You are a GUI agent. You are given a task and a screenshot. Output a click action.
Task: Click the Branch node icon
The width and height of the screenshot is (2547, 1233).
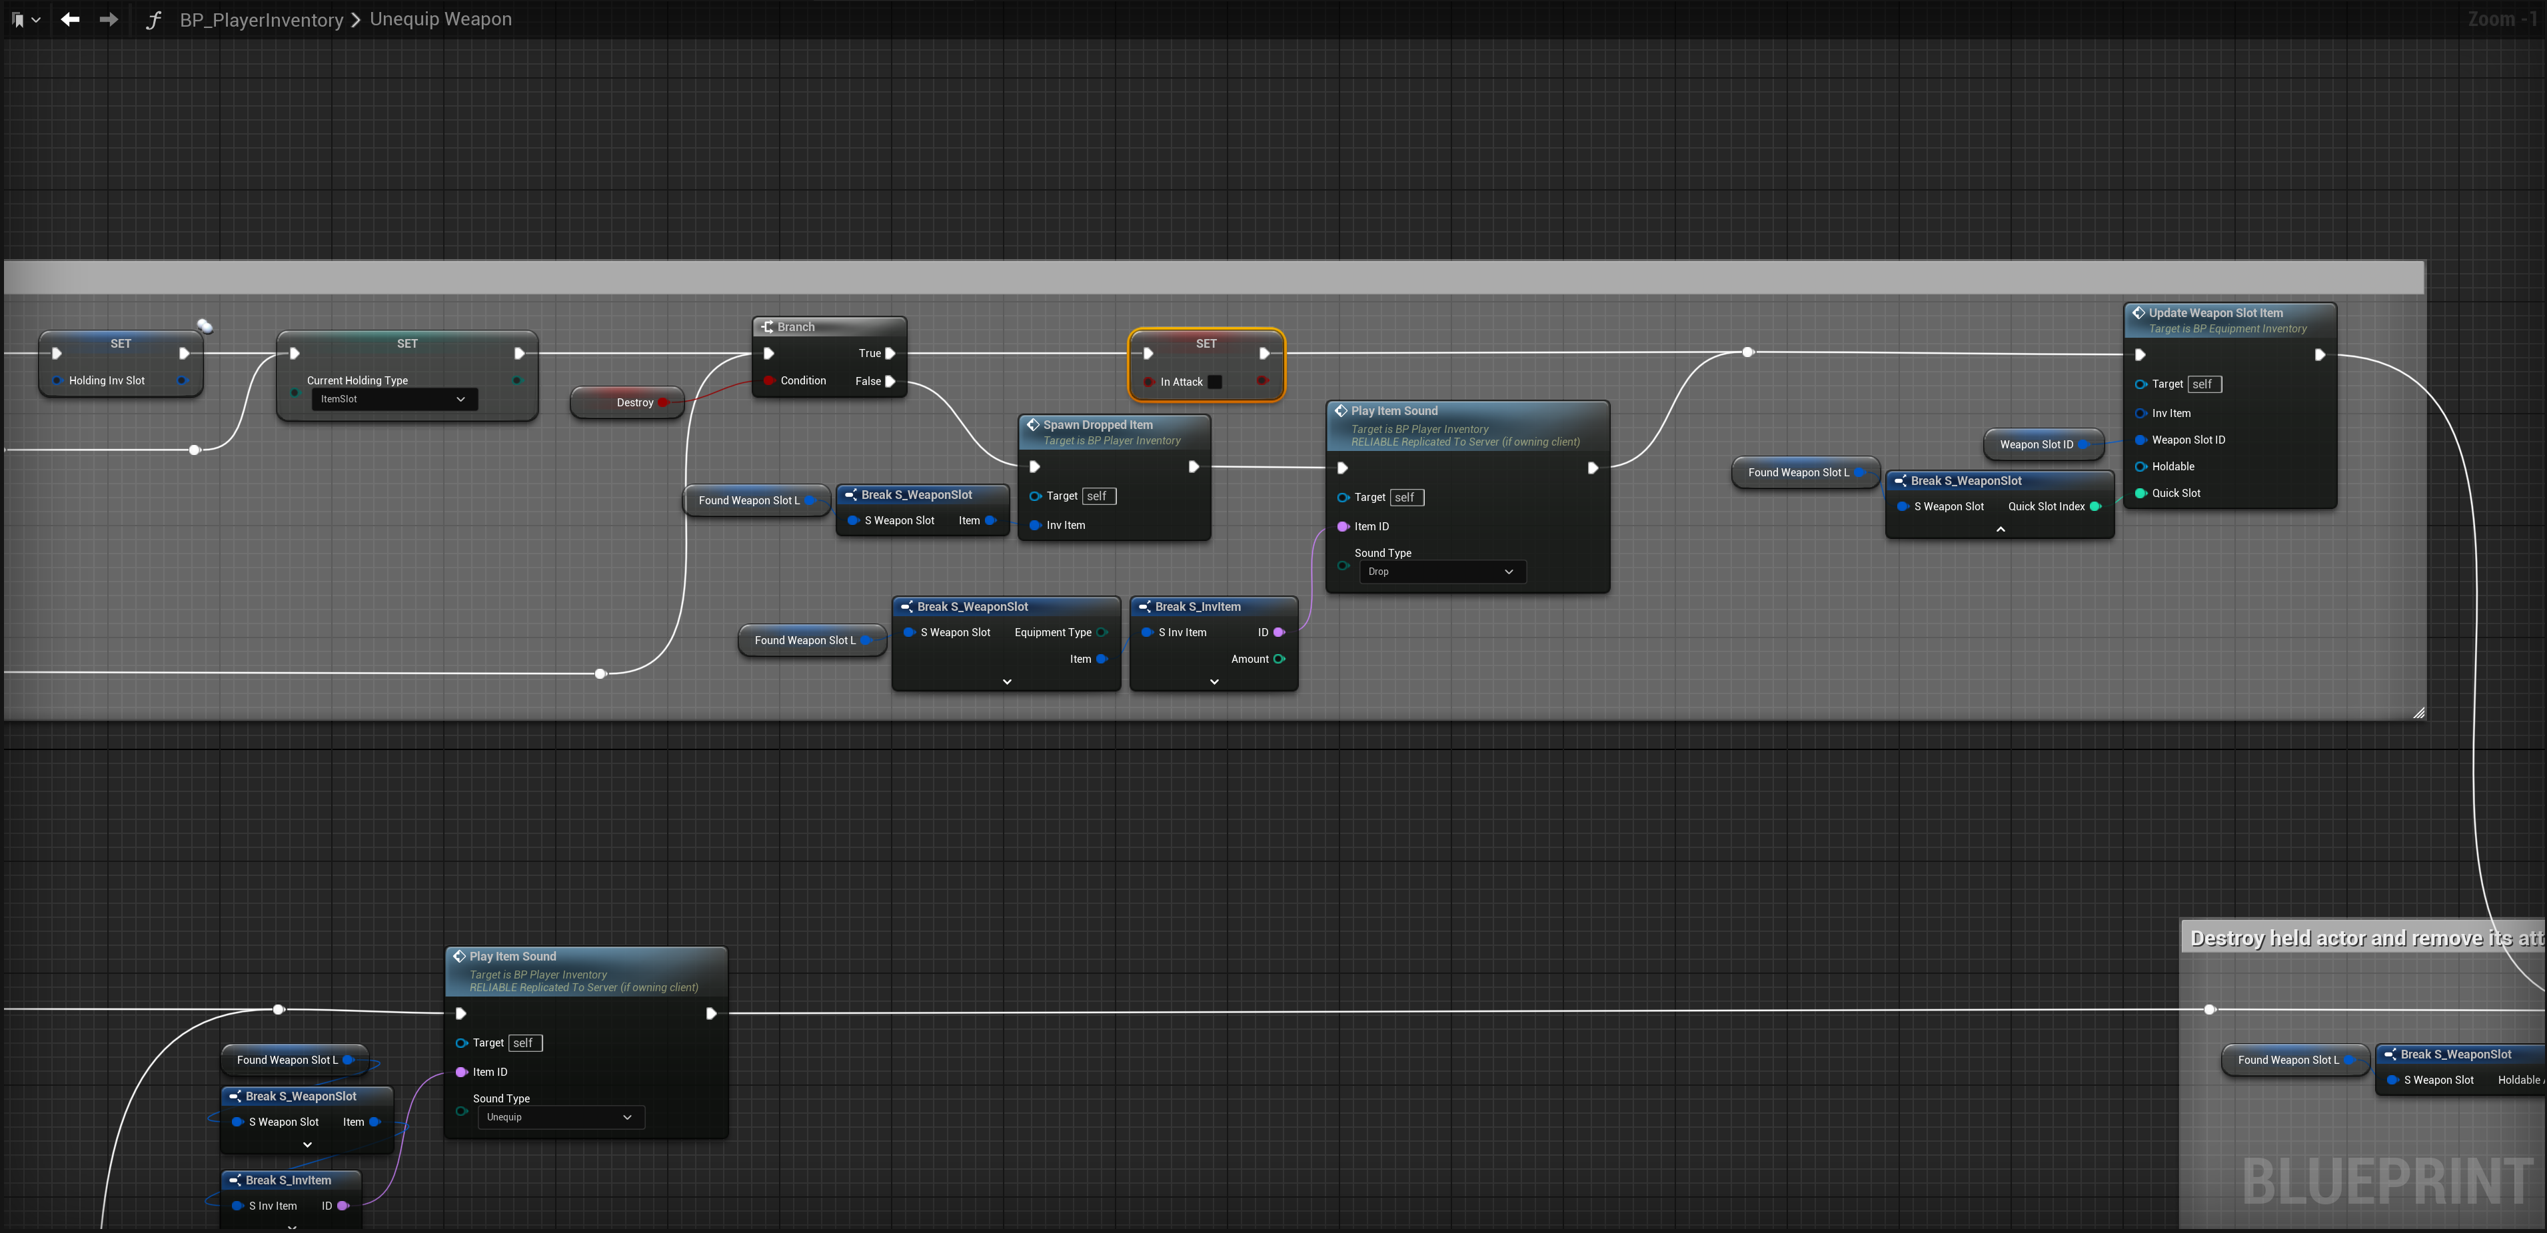[766, 327]
